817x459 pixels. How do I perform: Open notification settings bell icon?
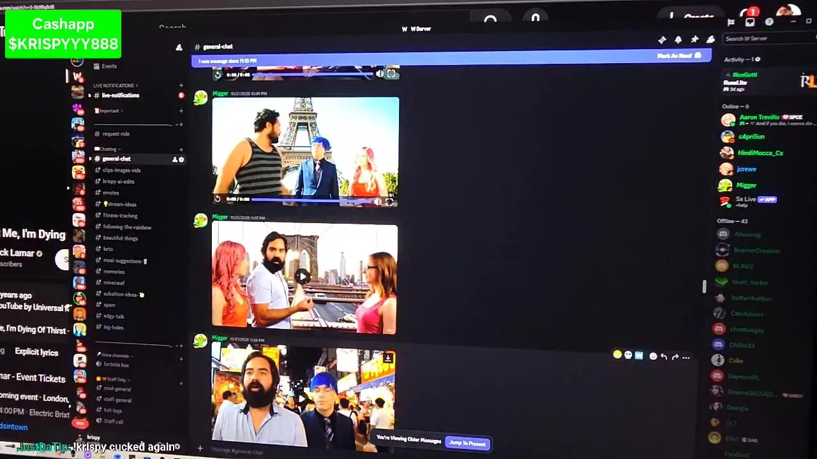678,40
